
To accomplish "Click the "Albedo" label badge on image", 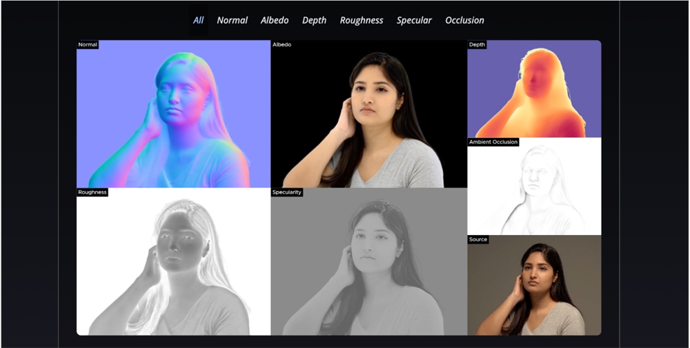I will (282, 45).
